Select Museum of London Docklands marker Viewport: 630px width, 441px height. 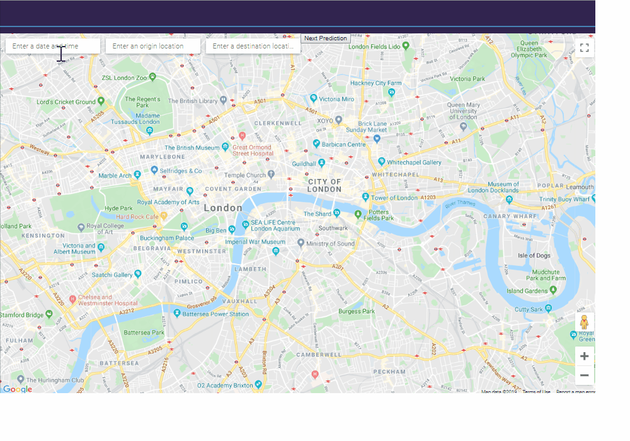pos(510,199)
